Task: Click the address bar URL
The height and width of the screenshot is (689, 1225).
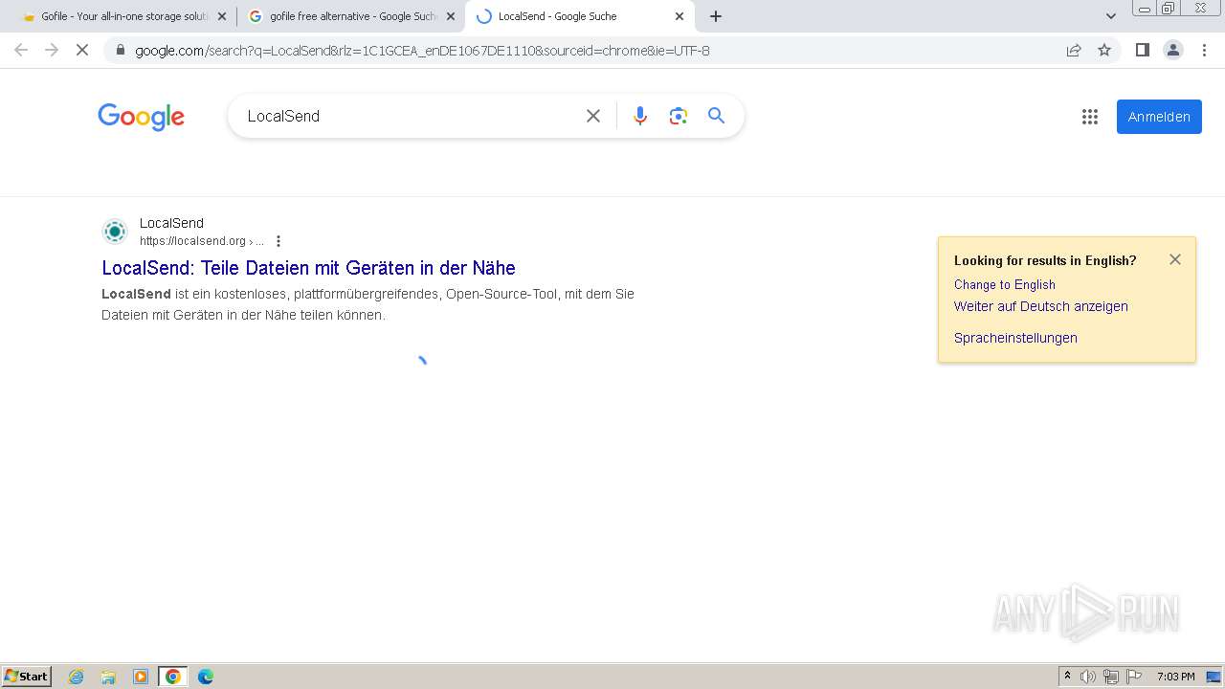Action: [422, 50]
